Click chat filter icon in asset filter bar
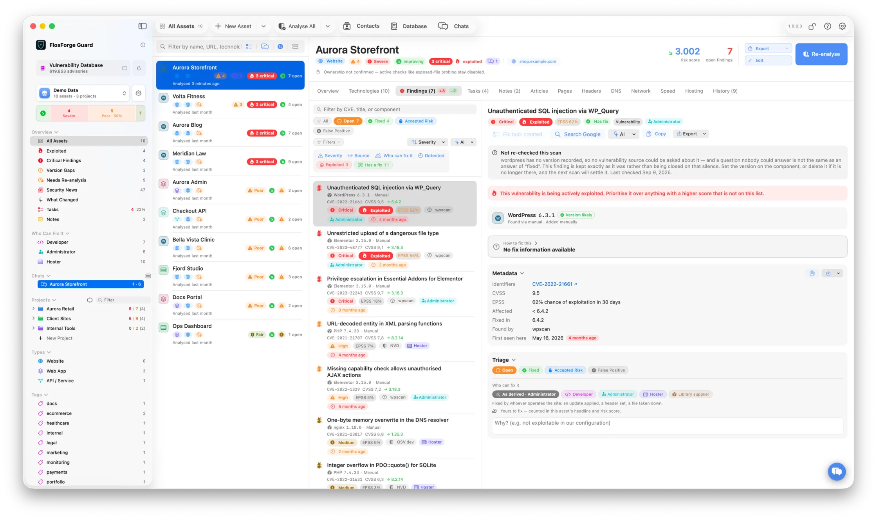 [265, 47]
